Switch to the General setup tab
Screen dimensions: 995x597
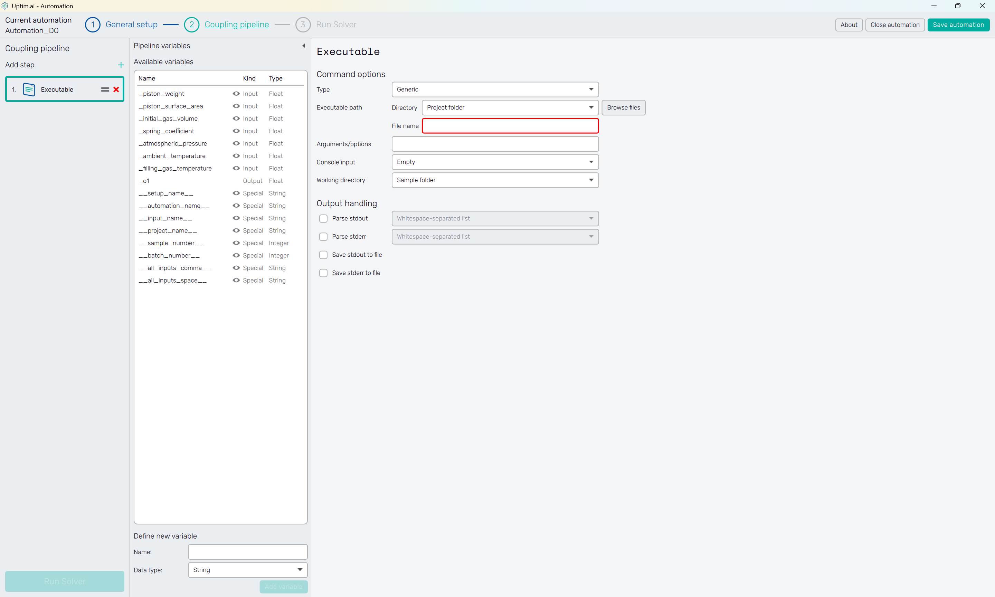(x=132, y=25)
